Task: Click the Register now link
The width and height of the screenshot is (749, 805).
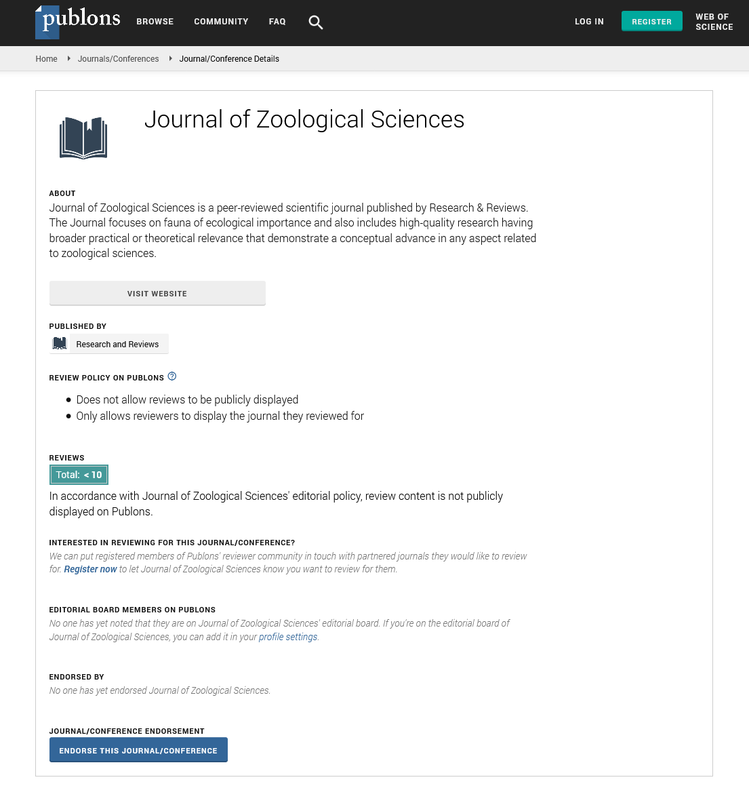Action: point(90,569)
